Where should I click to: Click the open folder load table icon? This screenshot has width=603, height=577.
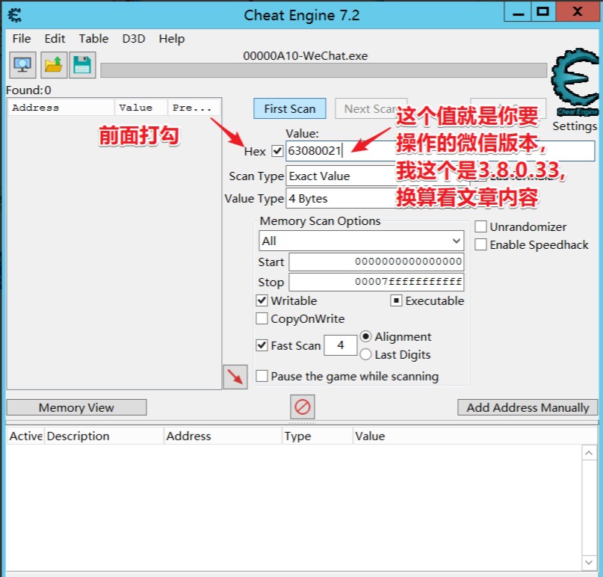[x=52, y=65]
